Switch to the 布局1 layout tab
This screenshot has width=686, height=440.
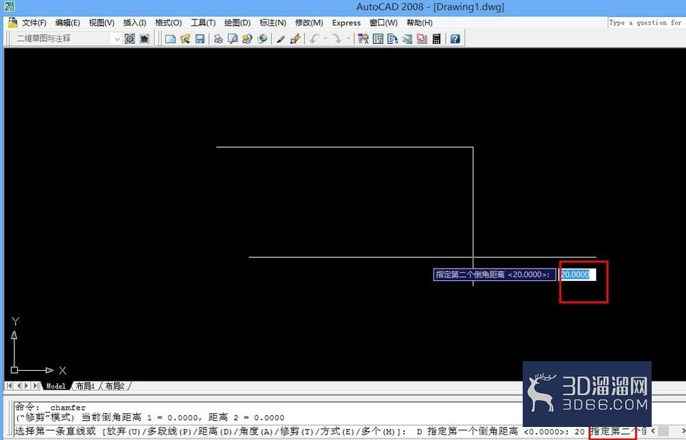click(x=85, y=386)
